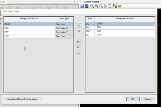Cancel the Basic Load Cases dialog
This screenshot has height=108, width=162.
148,99
